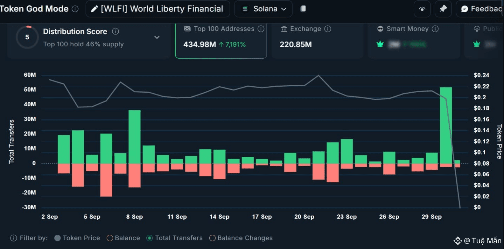Click the info icon beside Top 100 Addresses

click(x=261, y=29)
